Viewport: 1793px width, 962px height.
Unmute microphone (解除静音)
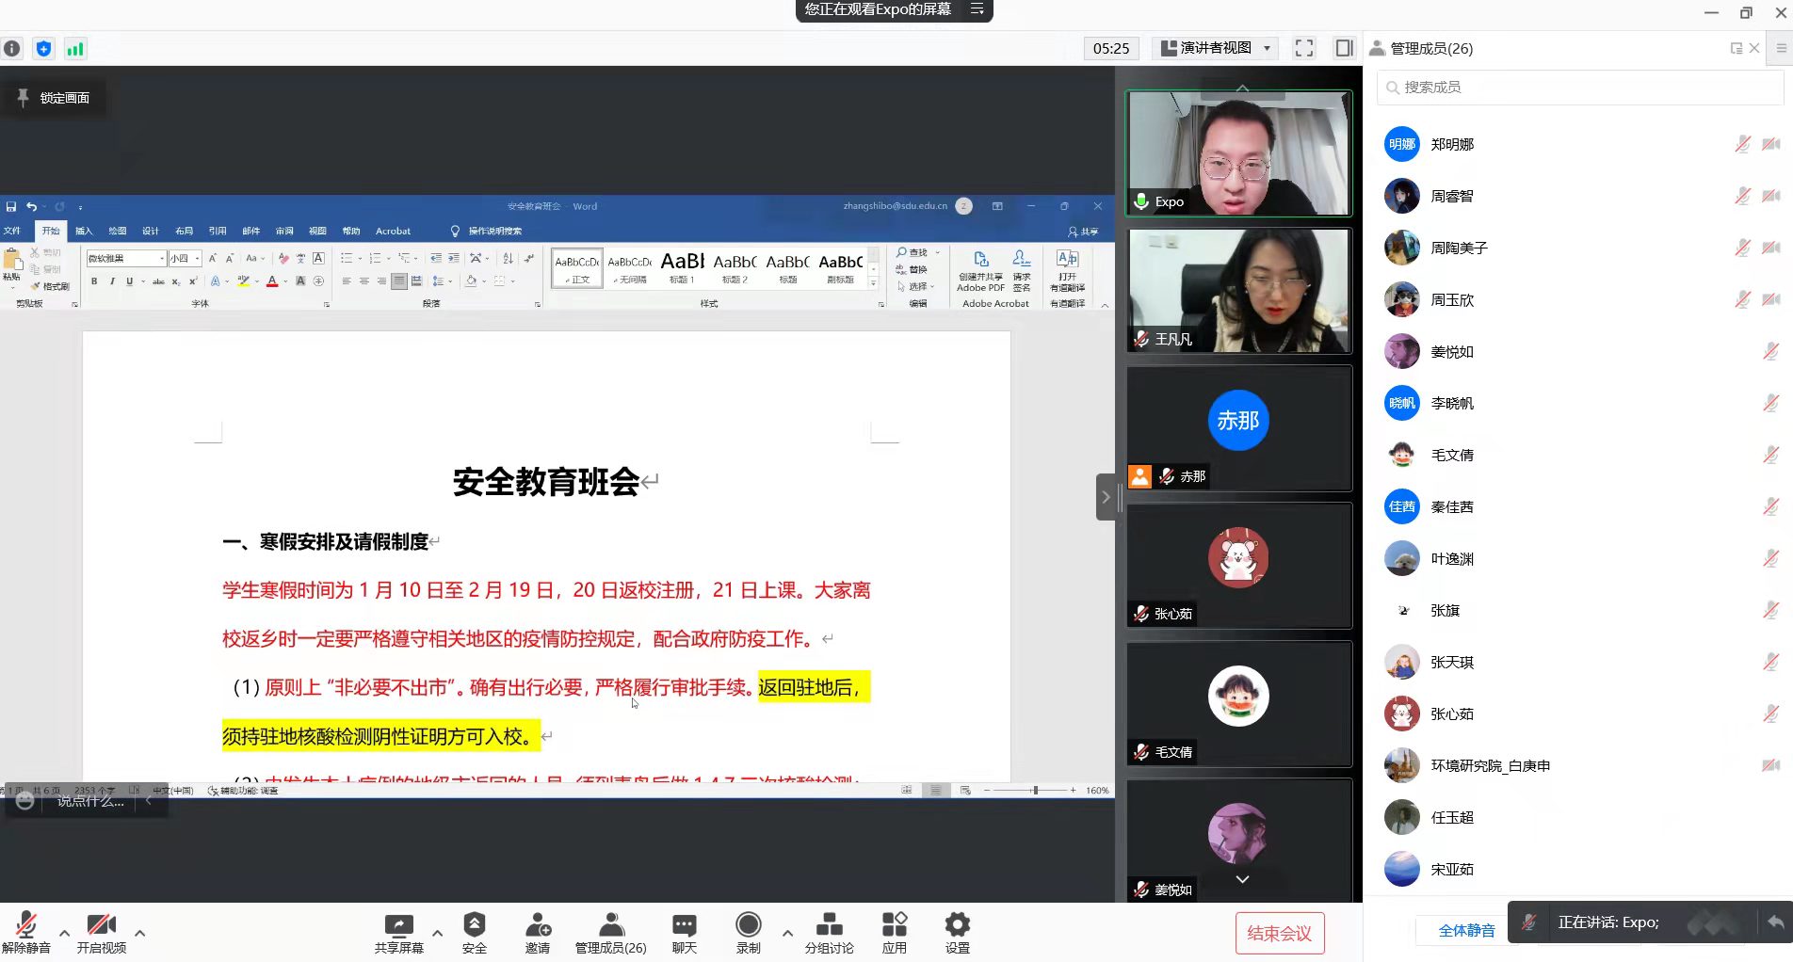pyautogui.click(x=26, y=932)
